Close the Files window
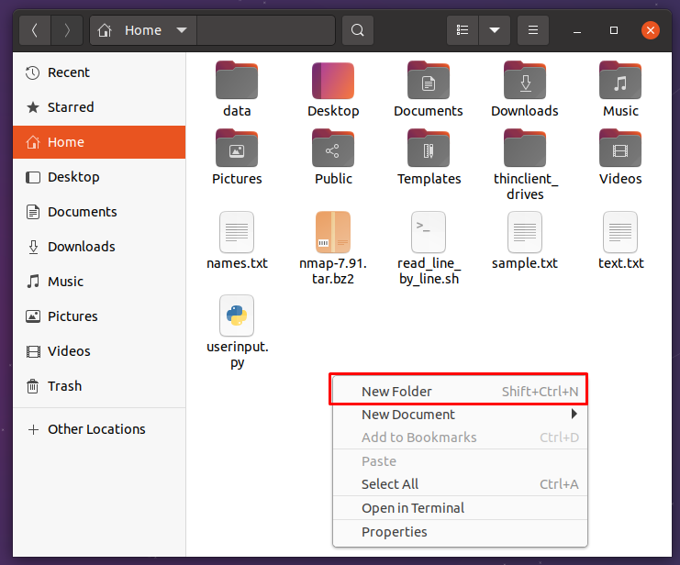Image resolution: width=680 pixels, height=565 pixels. click(651, 30)
